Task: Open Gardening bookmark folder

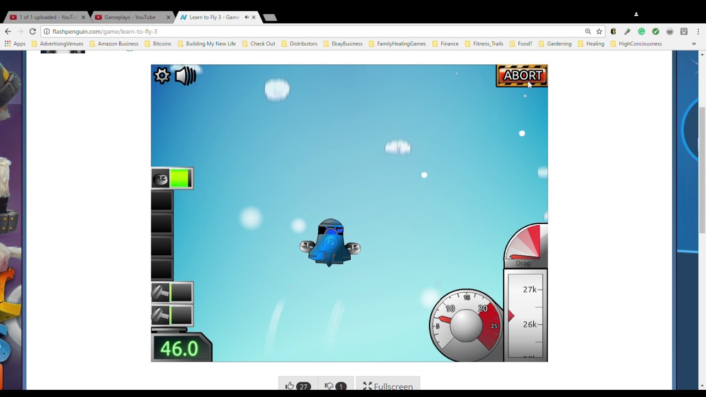Action: pos(555,44)
